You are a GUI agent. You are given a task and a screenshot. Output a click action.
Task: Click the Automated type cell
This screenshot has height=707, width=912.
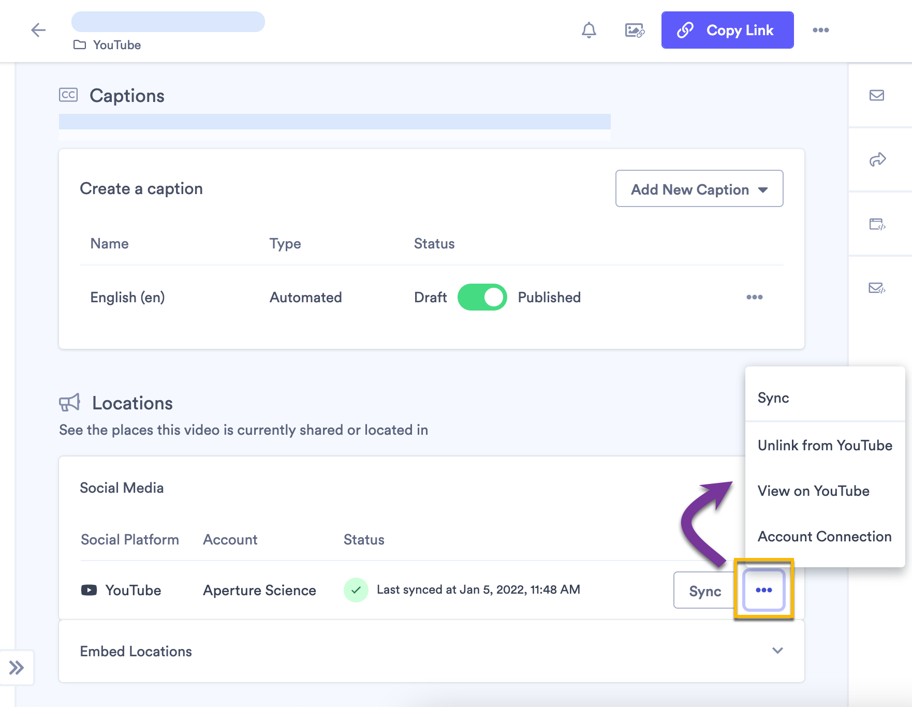(306, 297)
